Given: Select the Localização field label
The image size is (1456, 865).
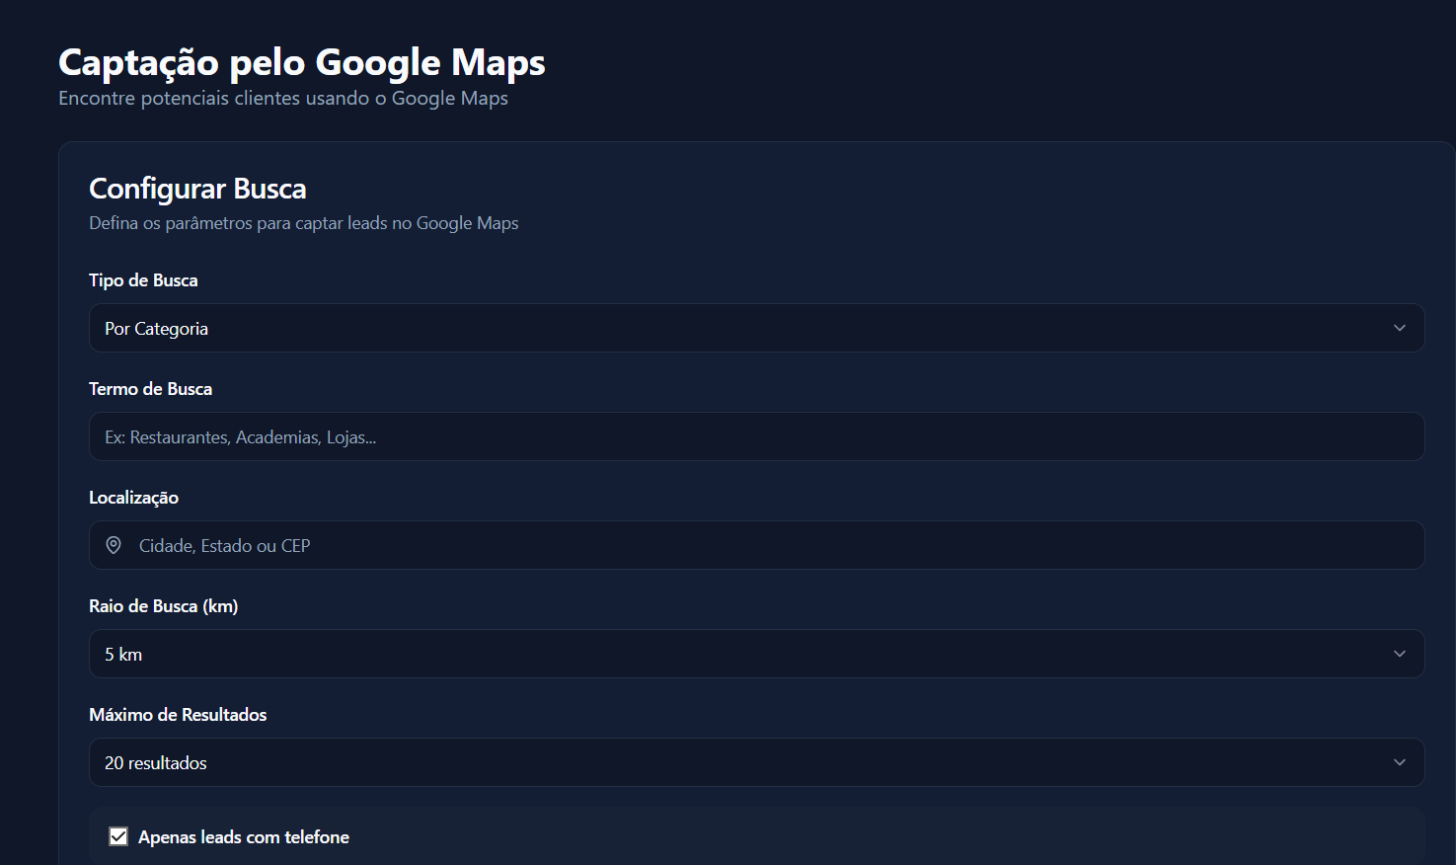Looking at the screenshot, I should (133, 498).
